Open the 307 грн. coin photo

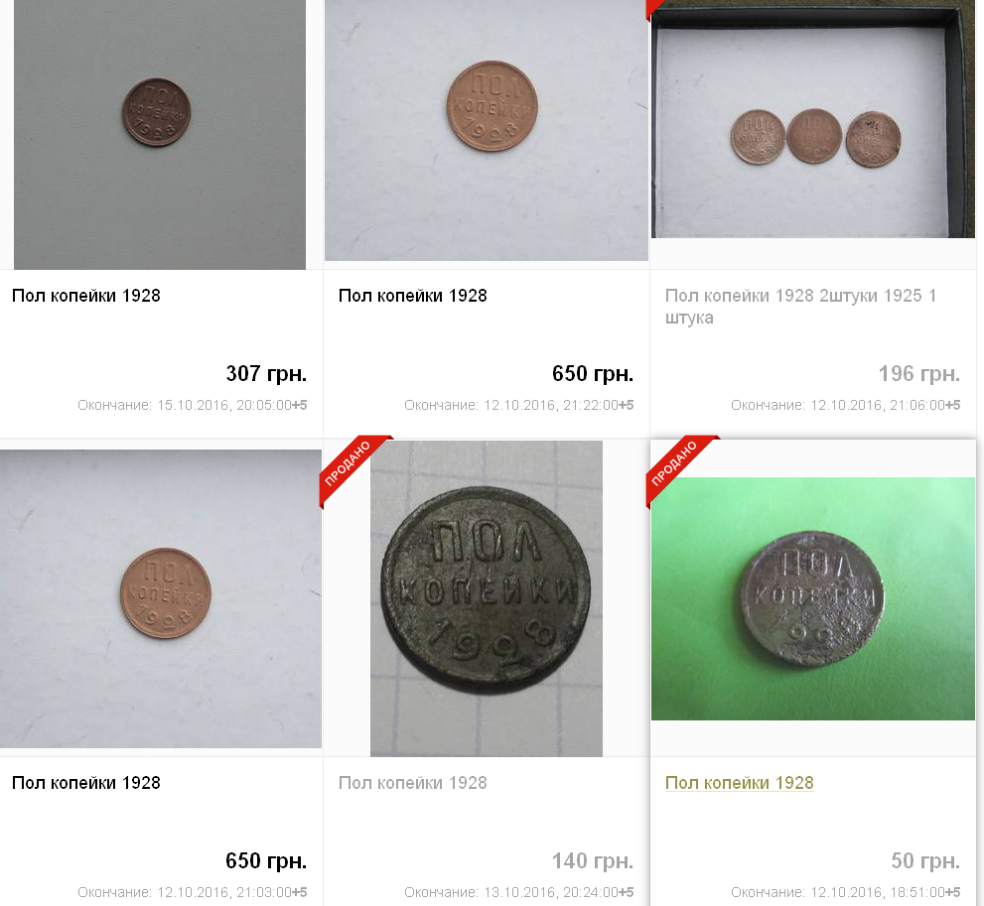coord(160,135)
